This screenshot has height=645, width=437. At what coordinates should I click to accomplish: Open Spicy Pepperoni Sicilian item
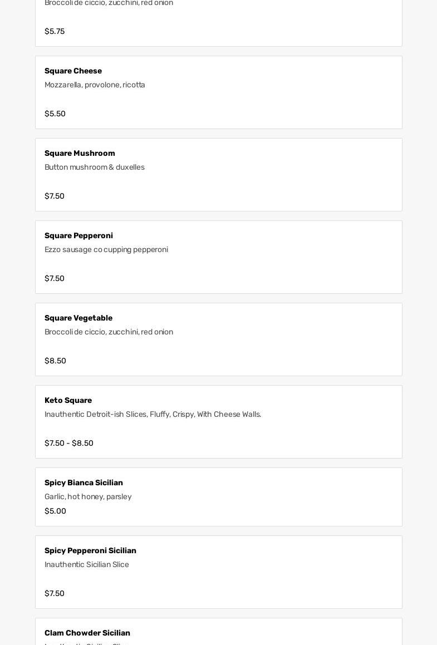tap(218, 572)
